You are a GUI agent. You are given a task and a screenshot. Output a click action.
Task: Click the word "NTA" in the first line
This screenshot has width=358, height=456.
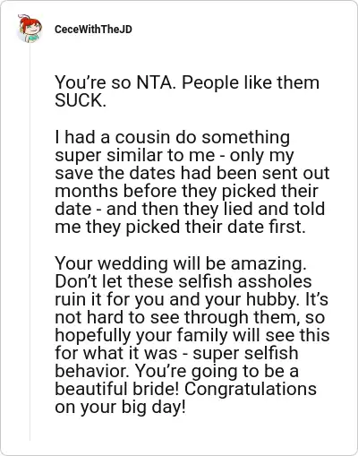pos(155,82)
